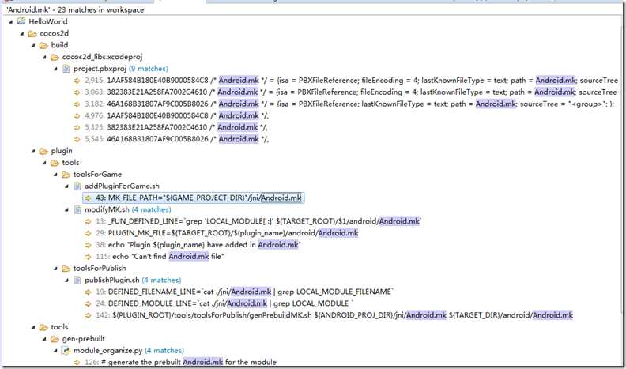Image resolution: width=626 pixels, height=369 pixels.
Task: Click match arrow icon for line 13
Action: 89,221
